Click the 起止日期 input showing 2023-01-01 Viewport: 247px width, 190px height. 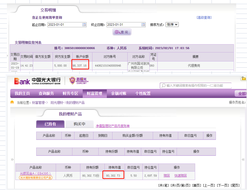coord(67,25)
